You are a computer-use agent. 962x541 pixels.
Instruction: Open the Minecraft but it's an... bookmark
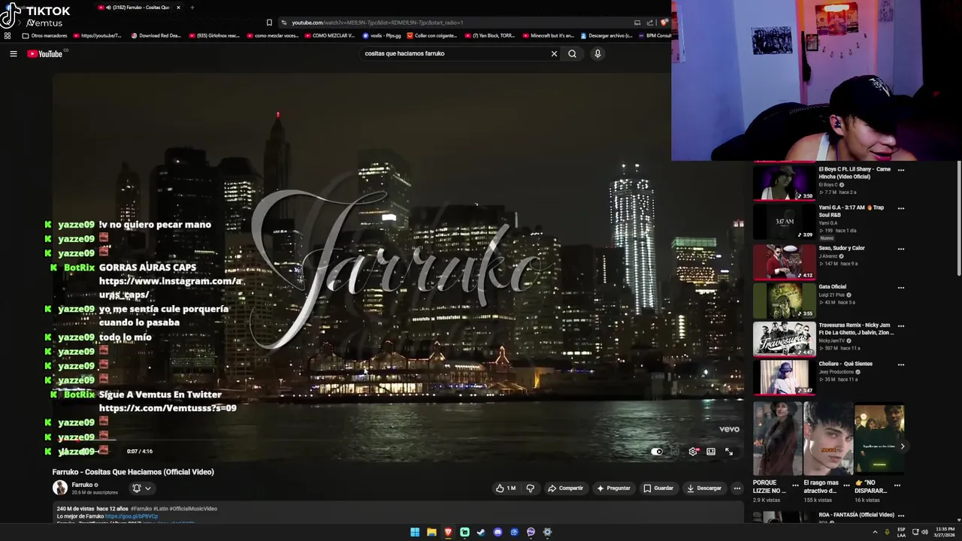pos(548,35)
